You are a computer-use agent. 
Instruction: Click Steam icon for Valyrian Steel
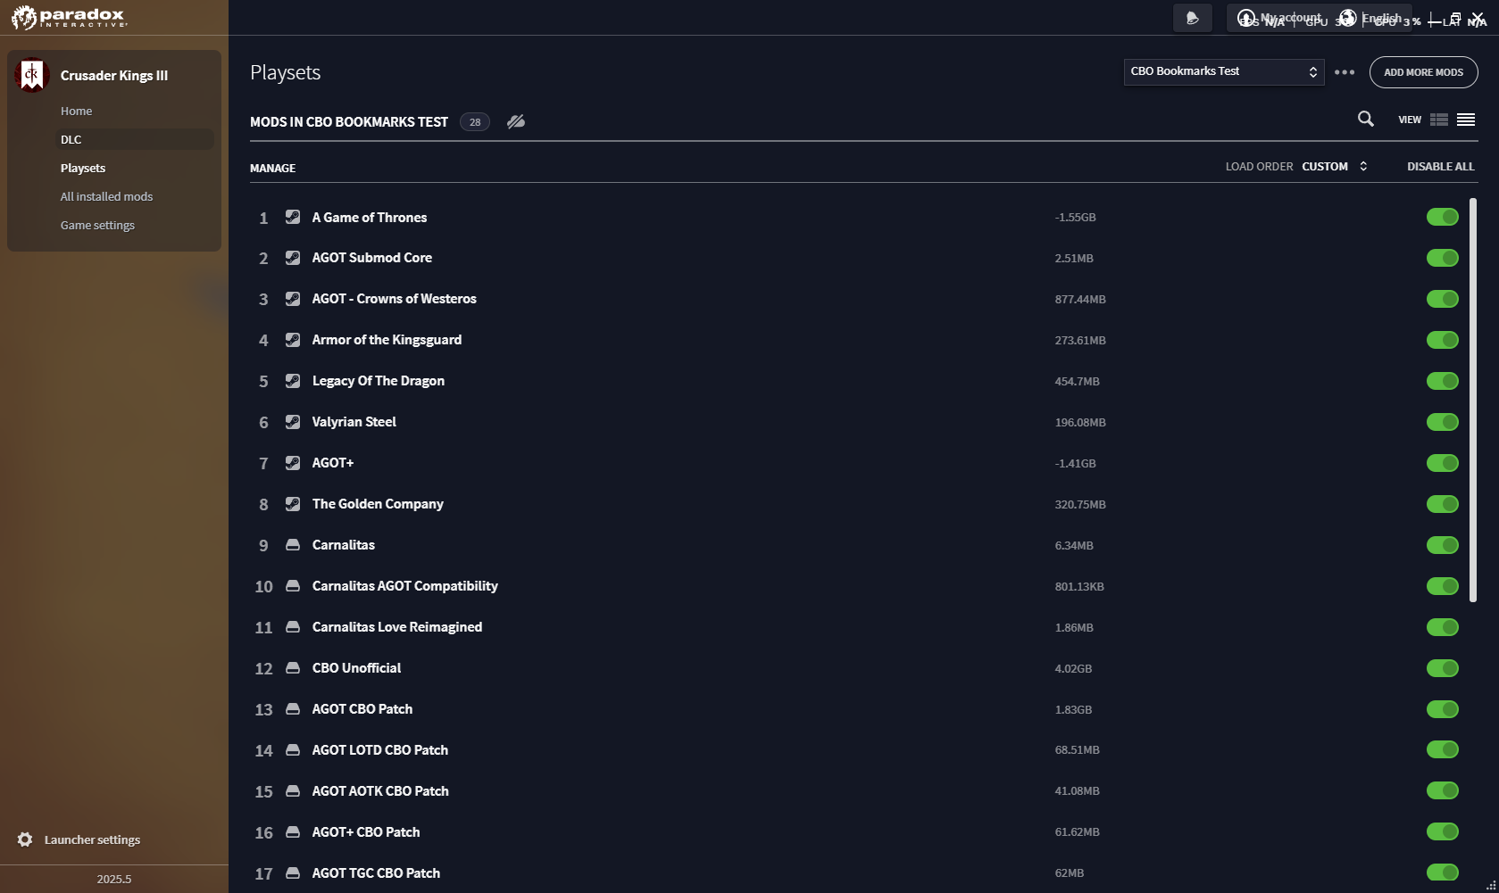coord(292,422)
